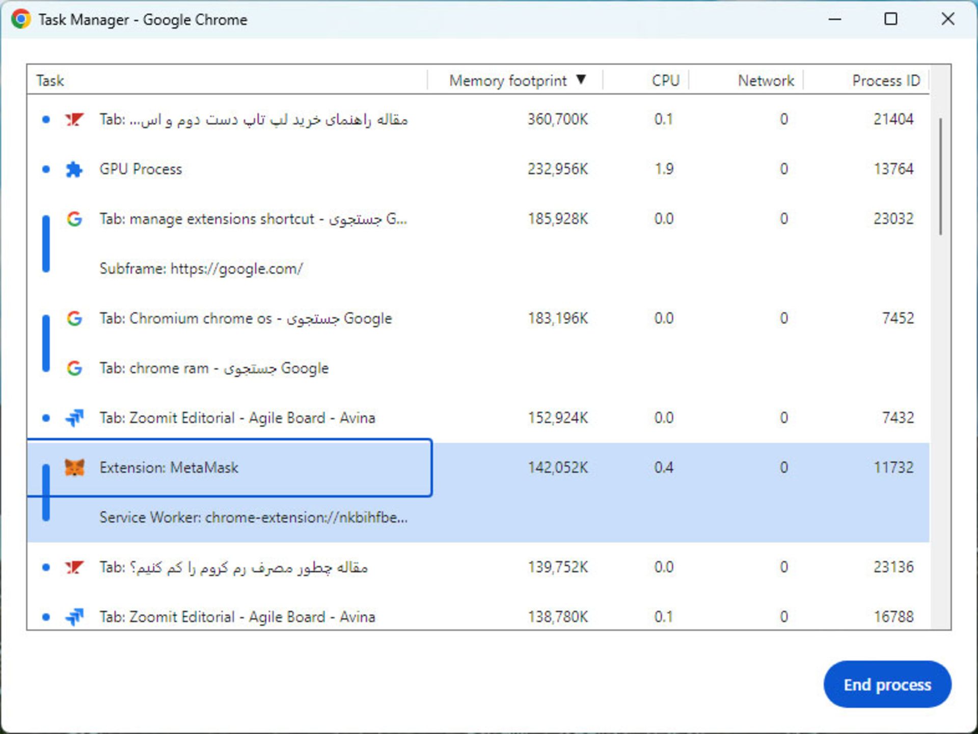The image size is (978, 734).
Task: Click the MetaMask fox extension icon
Action: click(74, 468)
